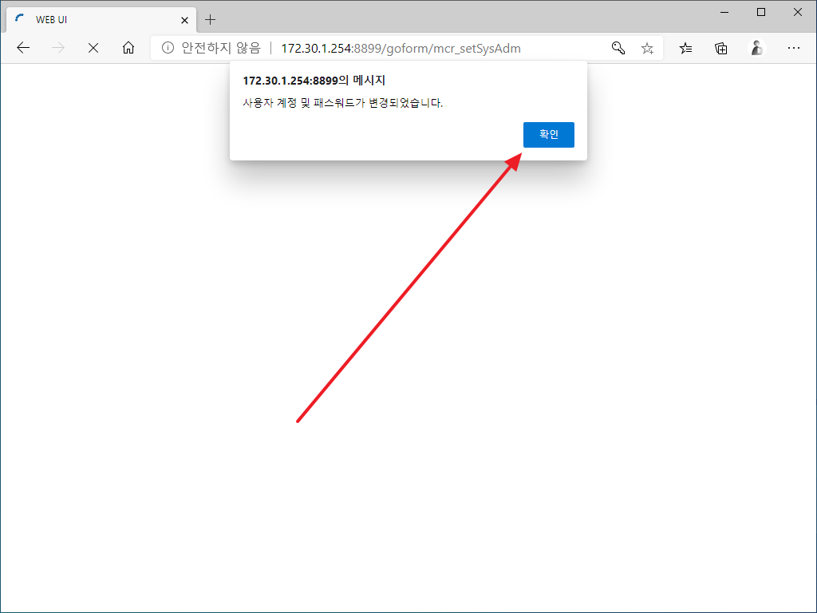
Task: Click the dialog title 172.30.1.254:8899의 메시지
Action: coord(314,81)
